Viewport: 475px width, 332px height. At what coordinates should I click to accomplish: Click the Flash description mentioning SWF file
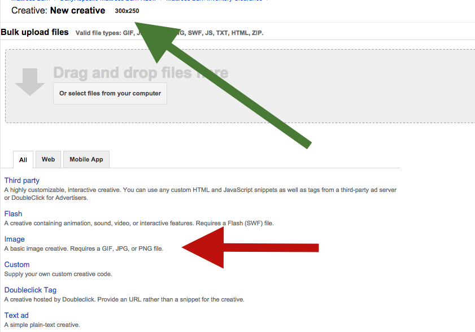pyautogui.click(x=139, y=223)
